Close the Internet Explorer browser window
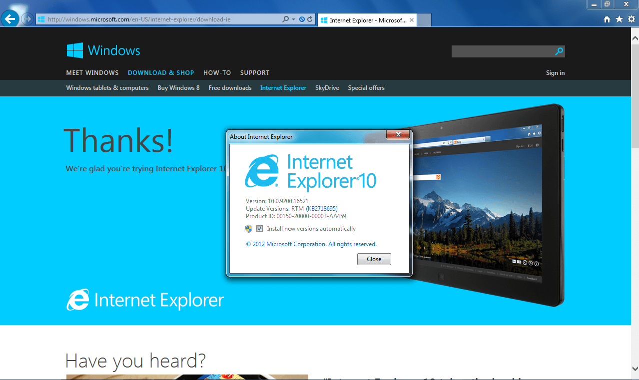The width and height of the screenshot is (639, 380). point(626,4)
